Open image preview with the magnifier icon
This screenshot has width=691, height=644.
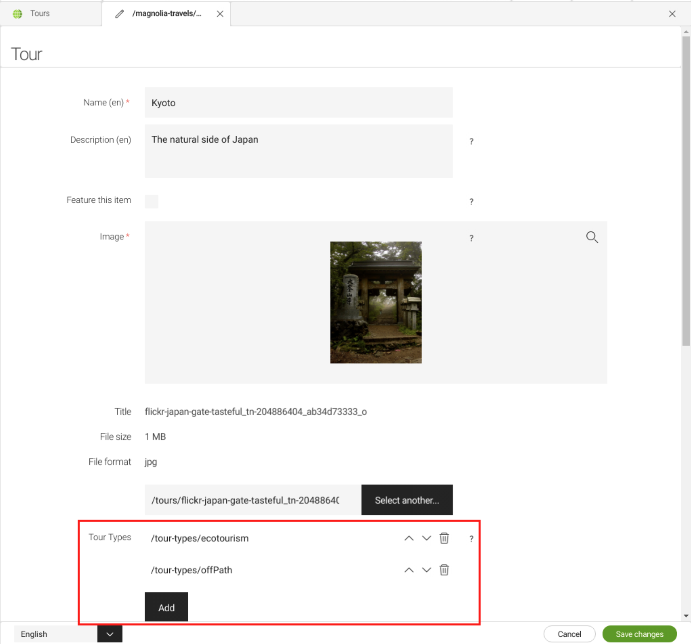[592, 237]
